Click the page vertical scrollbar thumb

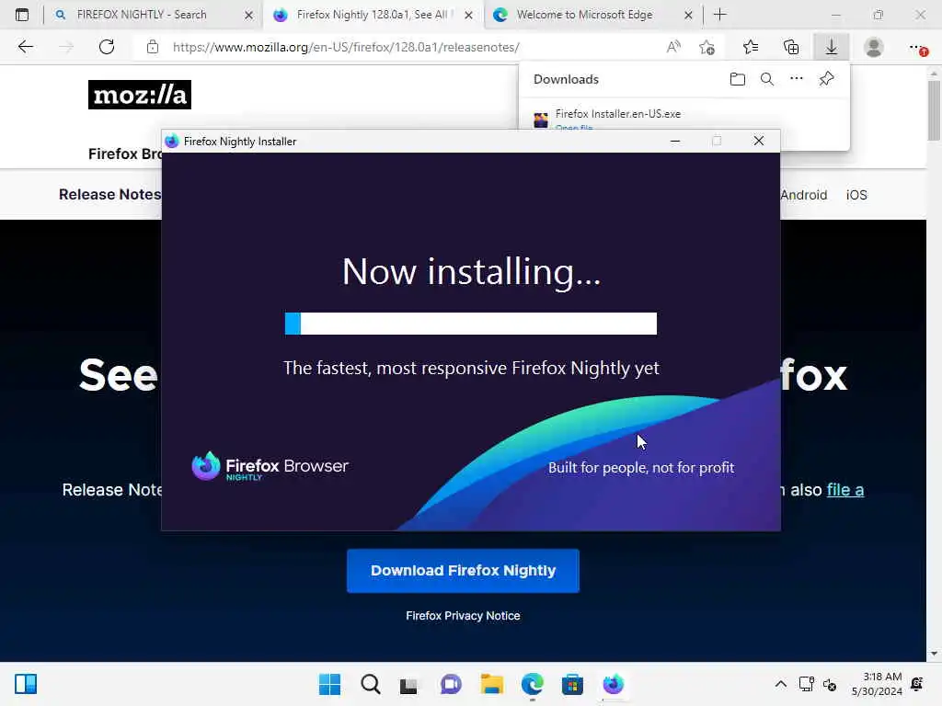click(x=933, y=111)
